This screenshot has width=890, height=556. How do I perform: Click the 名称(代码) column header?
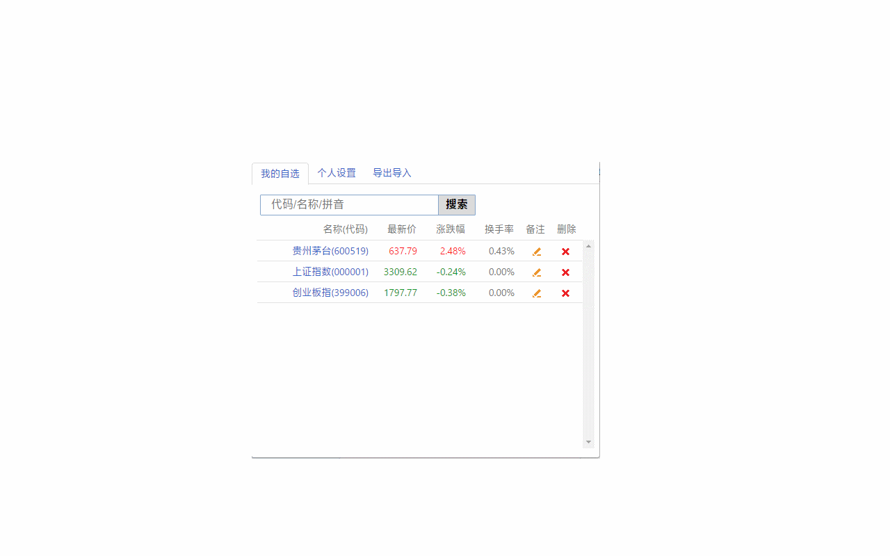coord(346,229)
